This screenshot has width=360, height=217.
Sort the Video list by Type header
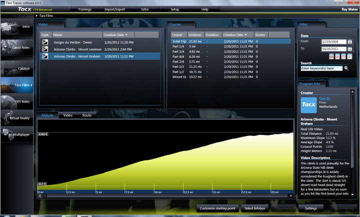[x=46, y=34]
